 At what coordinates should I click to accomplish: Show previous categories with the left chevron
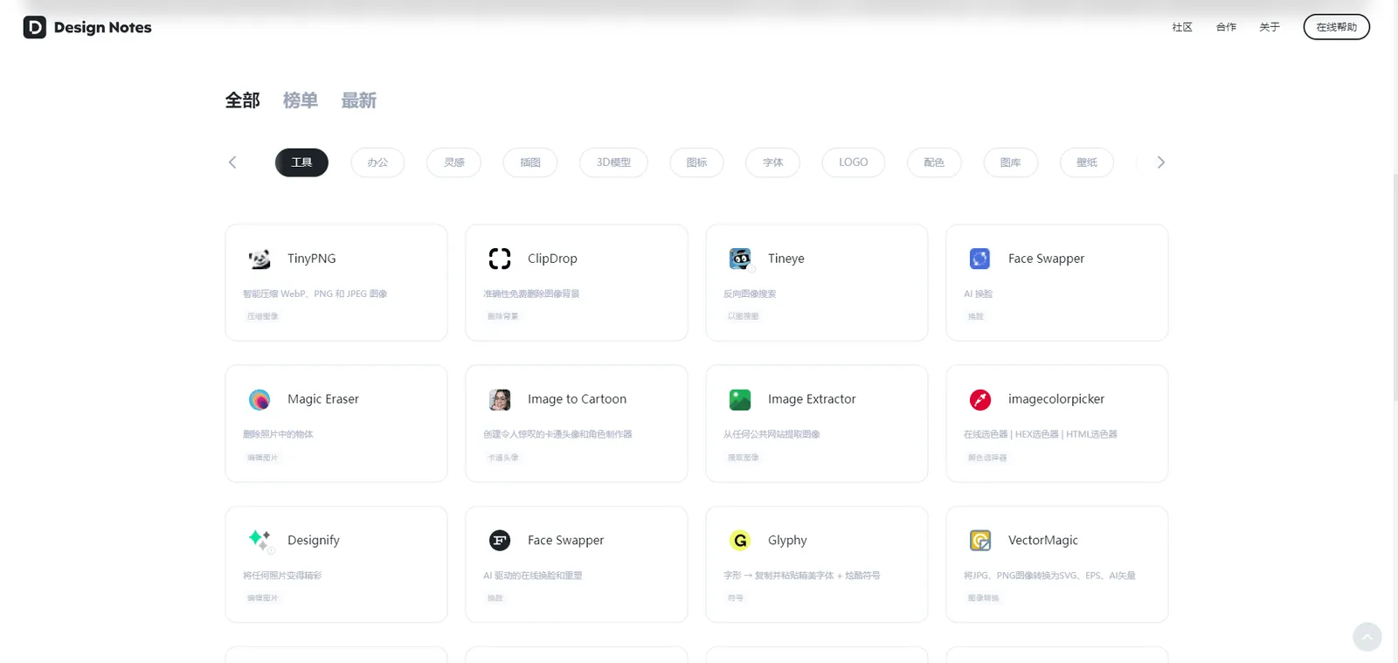point(232,162)
